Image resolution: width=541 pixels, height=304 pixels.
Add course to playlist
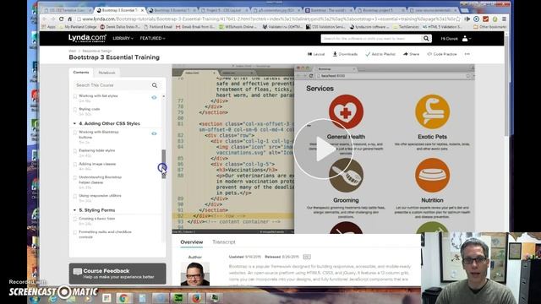pos(380,54)
